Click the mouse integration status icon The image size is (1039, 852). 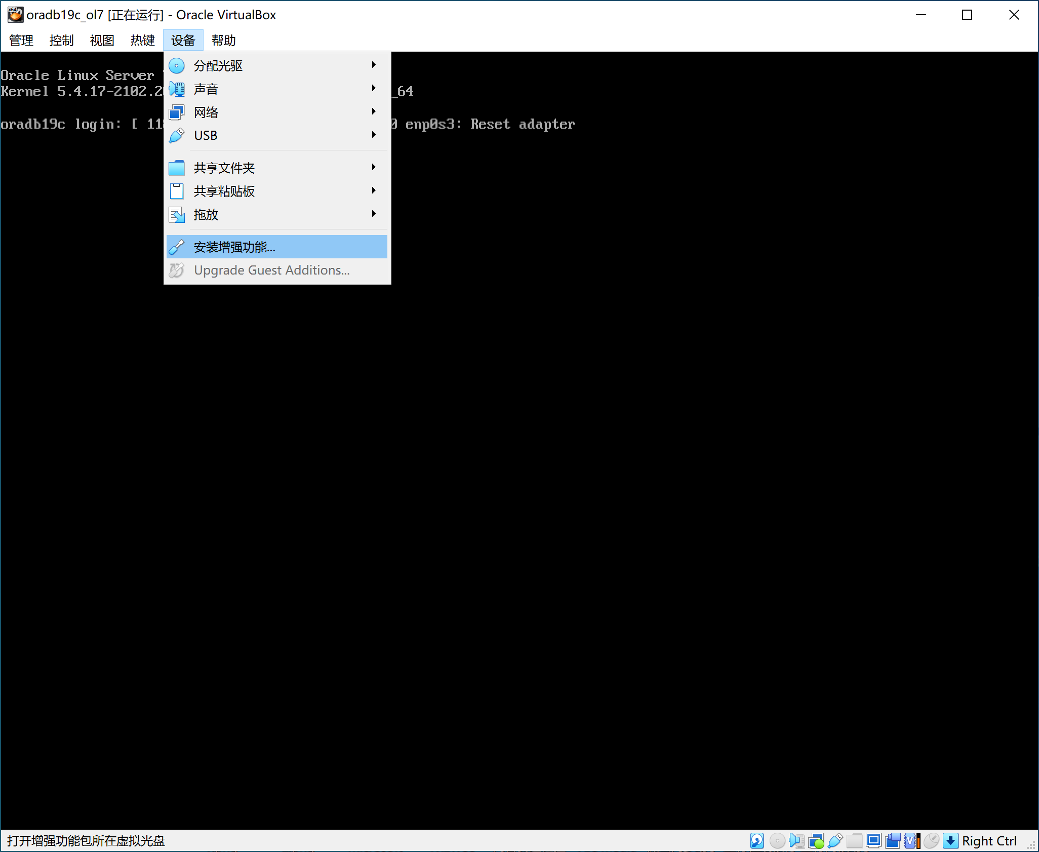tap(931, 841)
